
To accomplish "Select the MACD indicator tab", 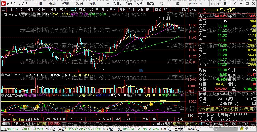I will point(38,119).
